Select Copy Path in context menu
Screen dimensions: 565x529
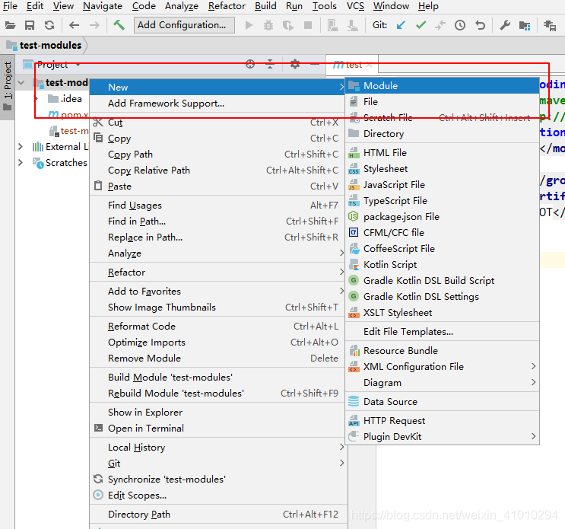(x=217, y=155)
